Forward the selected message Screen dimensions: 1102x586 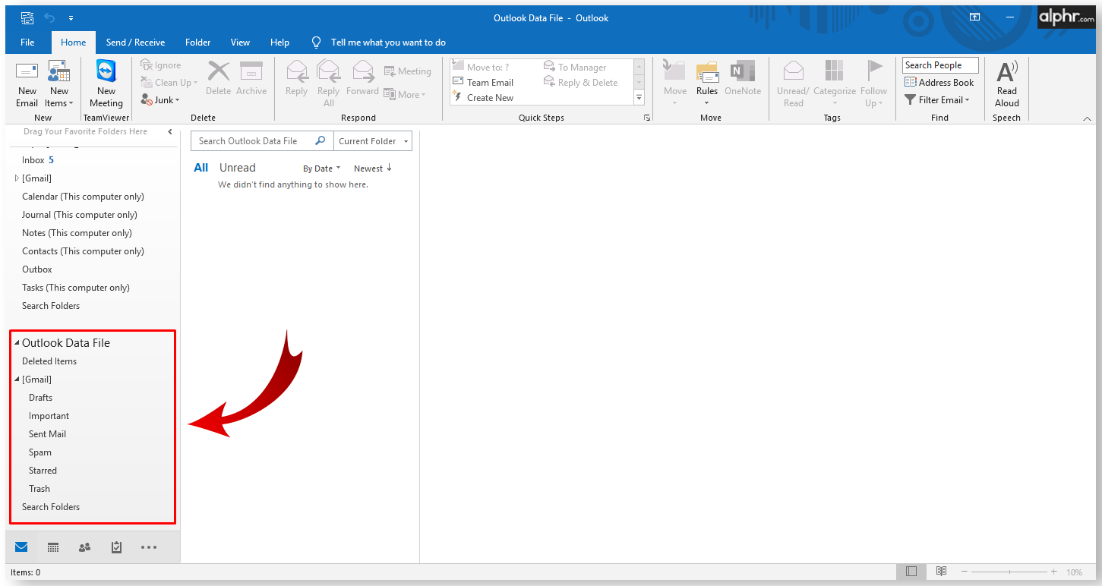(362, 78)
